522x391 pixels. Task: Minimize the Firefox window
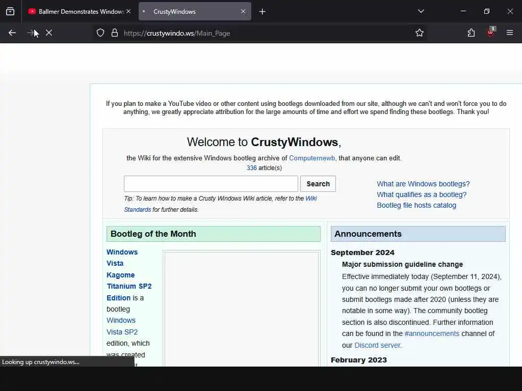click(x=463, y=11)
